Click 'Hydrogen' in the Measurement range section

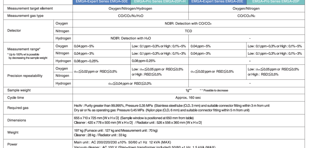pyautogui.click(x=63, y=61)
